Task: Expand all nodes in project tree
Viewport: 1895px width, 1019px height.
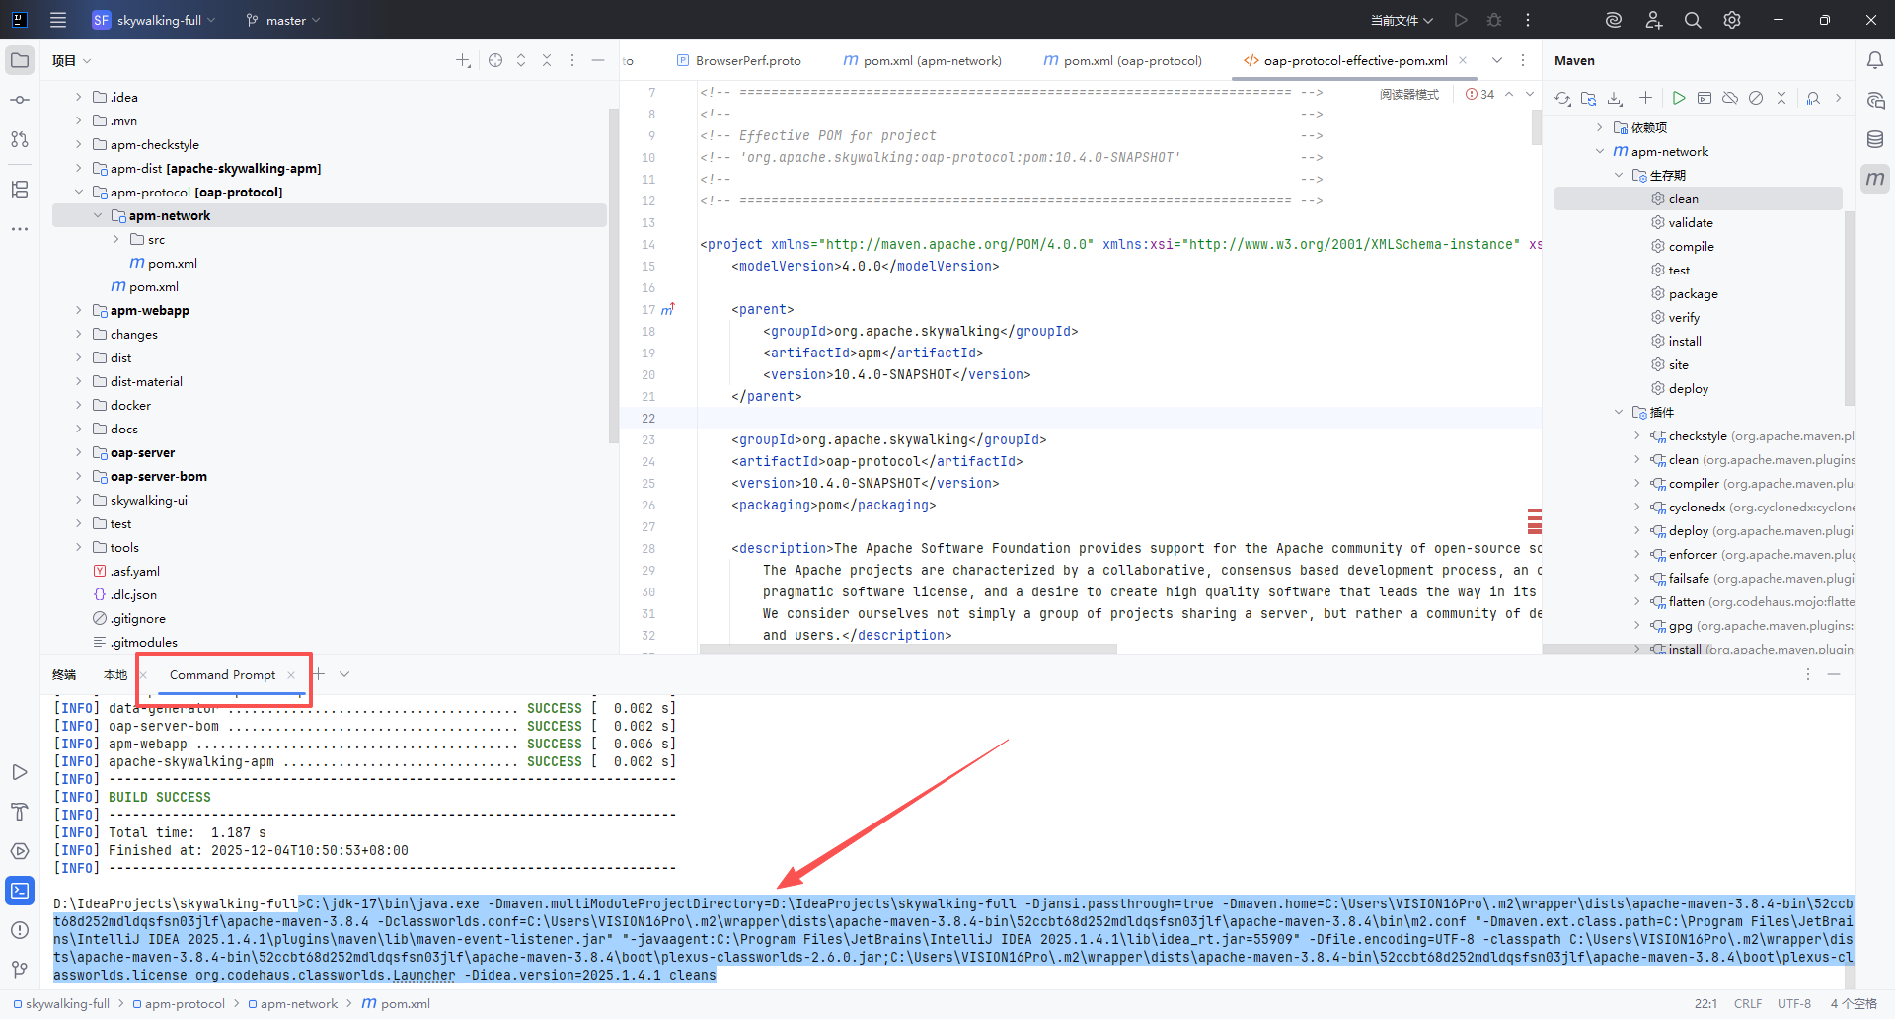Action: pos(521,60)
